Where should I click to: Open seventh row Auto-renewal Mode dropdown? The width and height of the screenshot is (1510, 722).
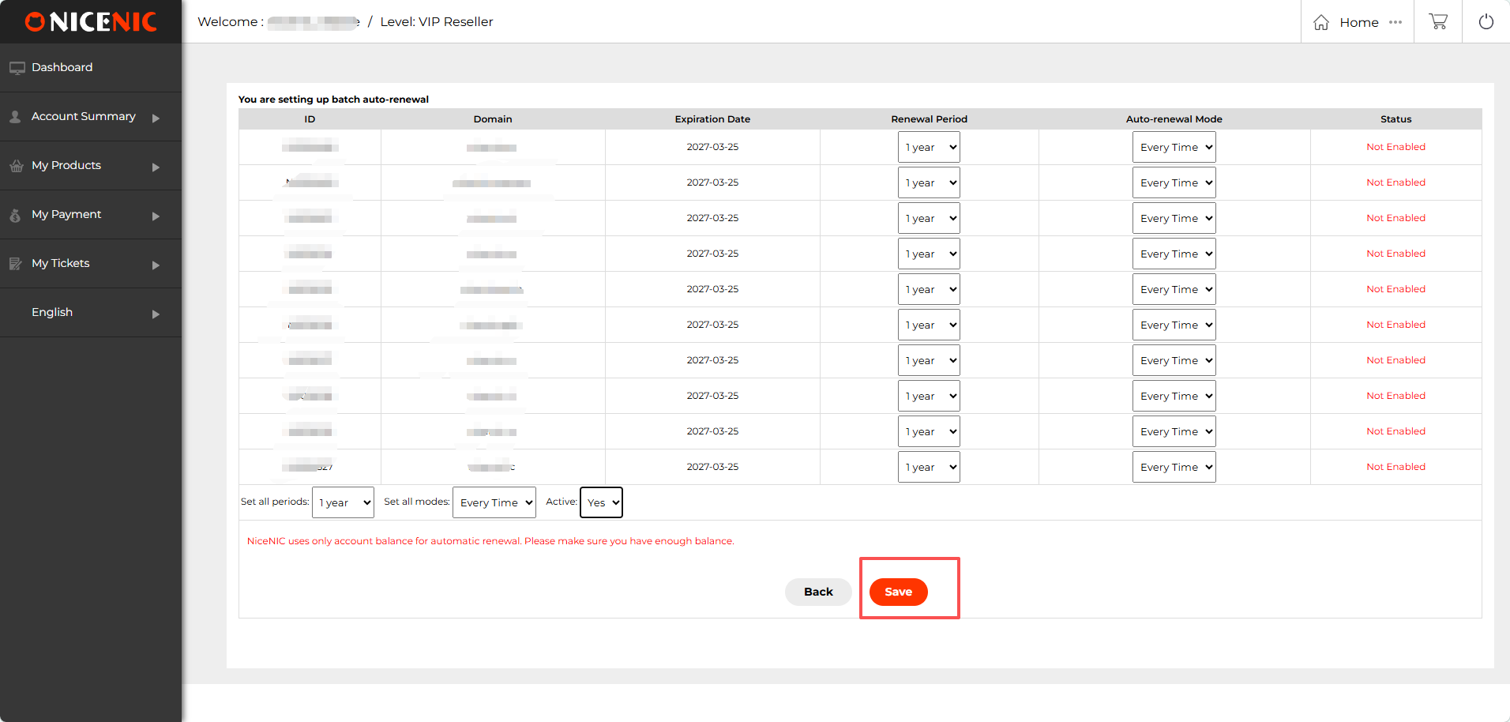(x=1174, y=360)
